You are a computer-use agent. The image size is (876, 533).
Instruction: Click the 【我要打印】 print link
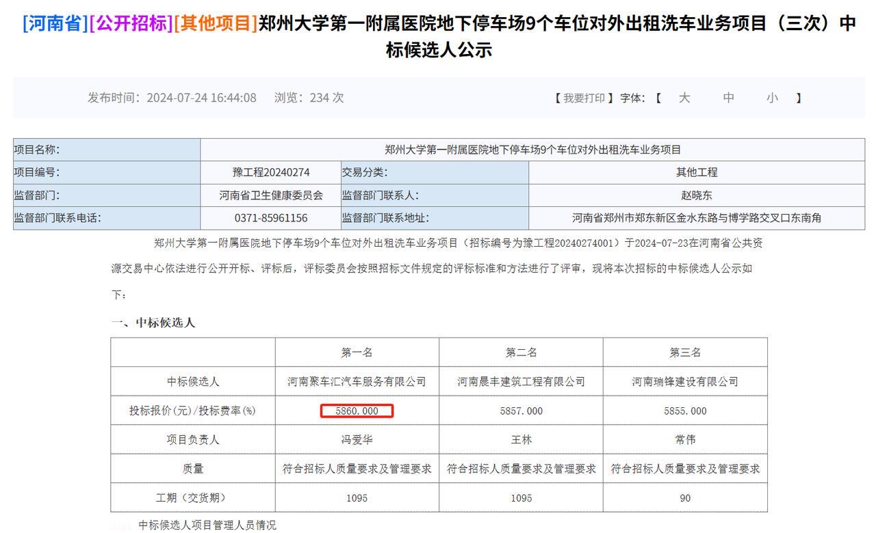tap(584, 98)
